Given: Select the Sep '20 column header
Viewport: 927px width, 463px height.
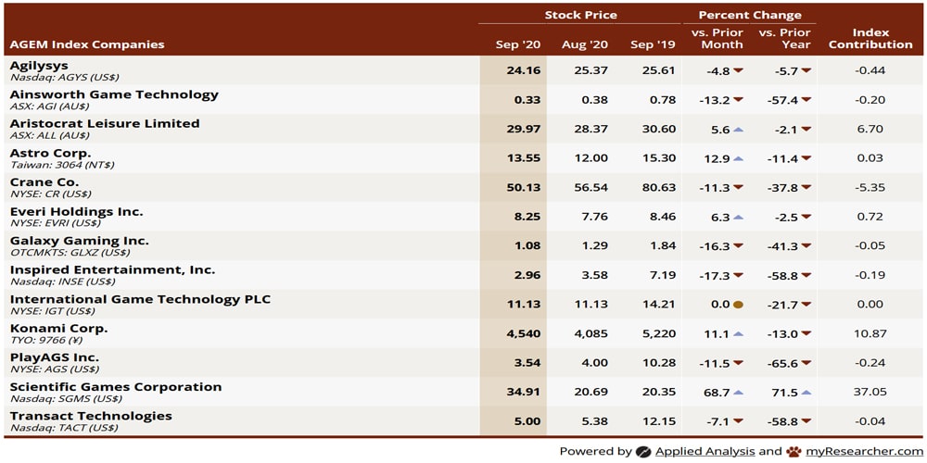Looking at the screenshot, I should pos(516,44).
